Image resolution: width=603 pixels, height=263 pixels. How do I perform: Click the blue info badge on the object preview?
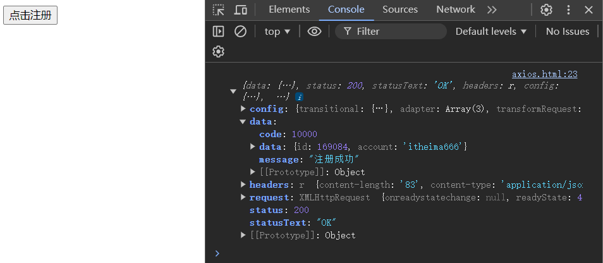click(x=299, y=97)
